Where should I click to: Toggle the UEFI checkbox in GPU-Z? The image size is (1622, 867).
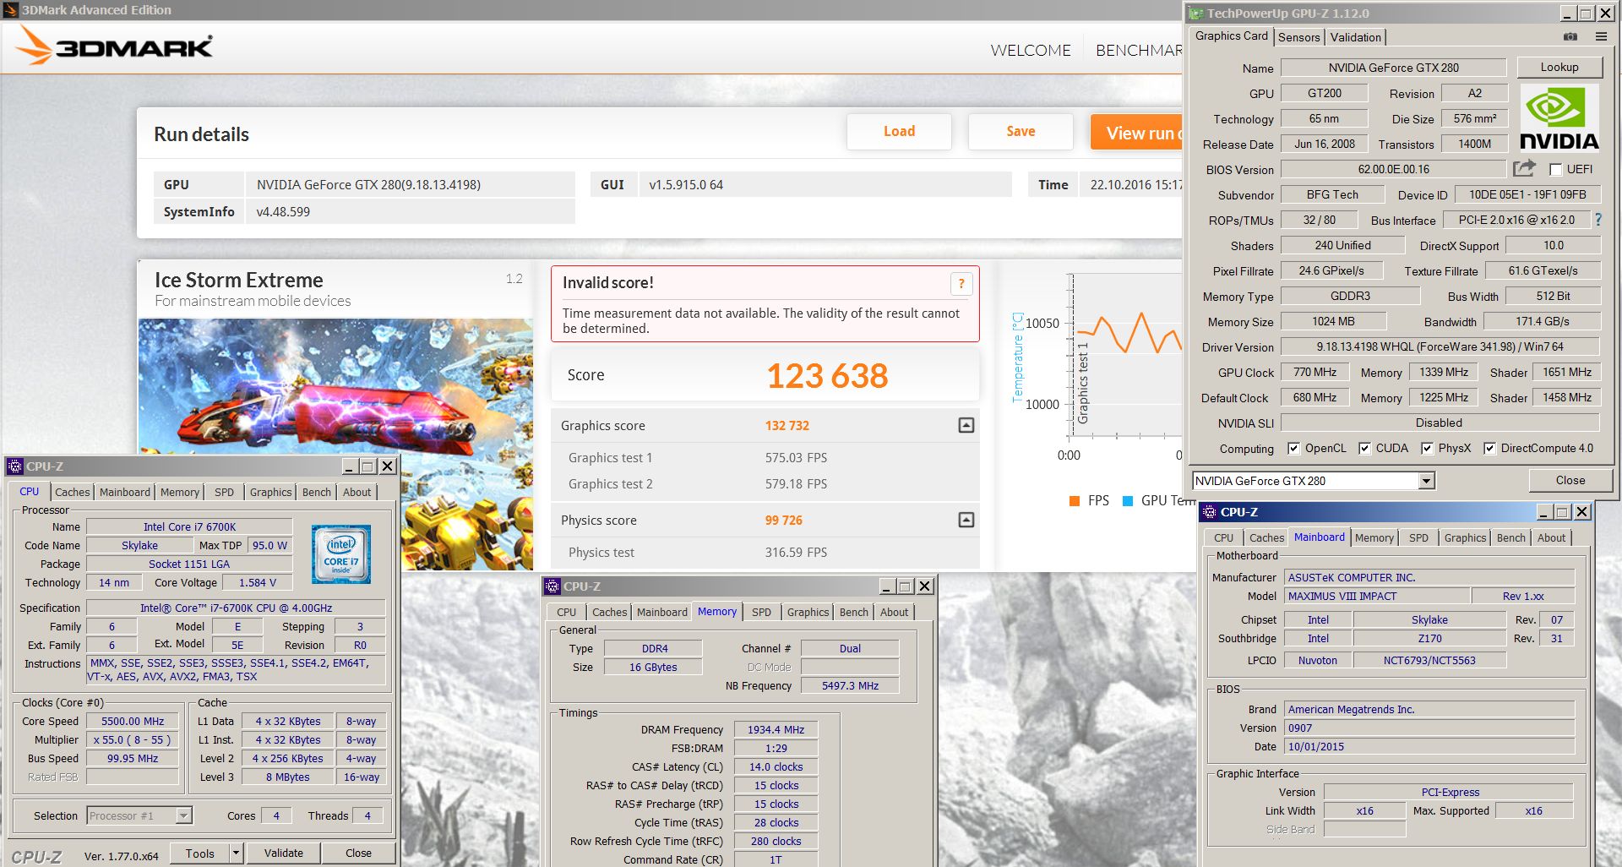[x=1555, y=169]
